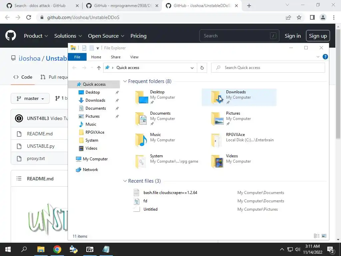The height and width of the screenshot is (256, 341).
Task: Open the Desktop folder in Frequent folders
Action: pos(163,97)
